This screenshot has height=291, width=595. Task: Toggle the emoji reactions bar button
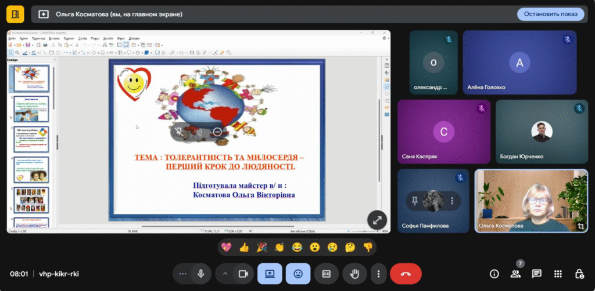(298, 274)
